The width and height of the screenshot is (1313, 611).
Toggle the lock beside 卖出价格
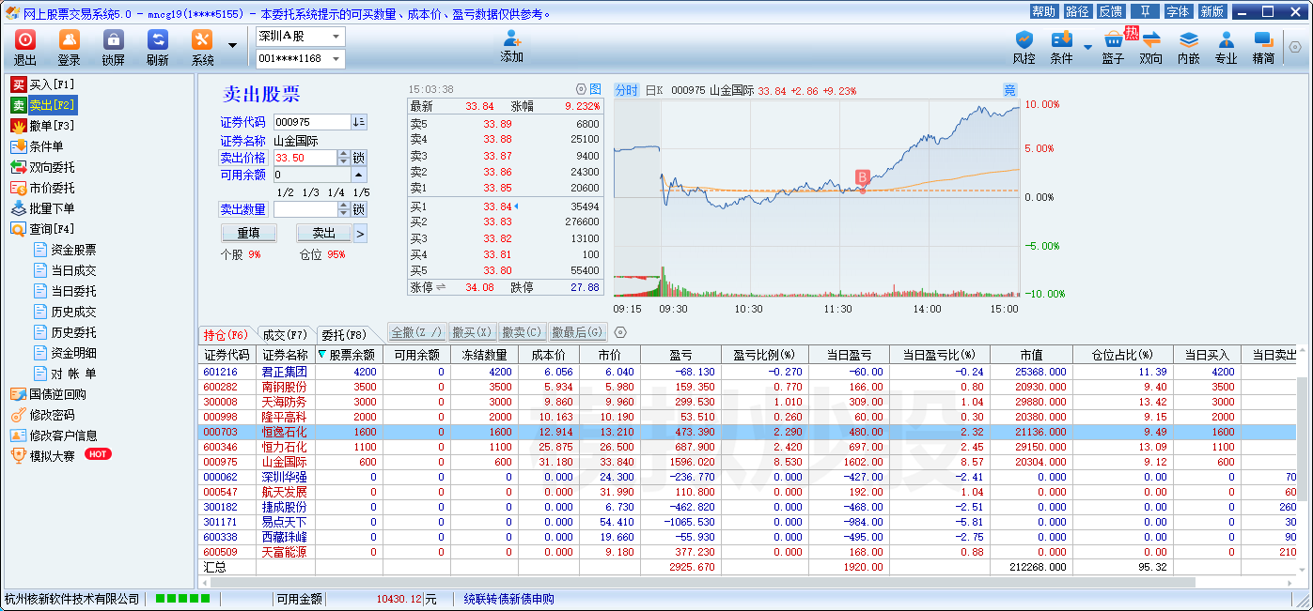pyautogui.click(x=359, y=158)
